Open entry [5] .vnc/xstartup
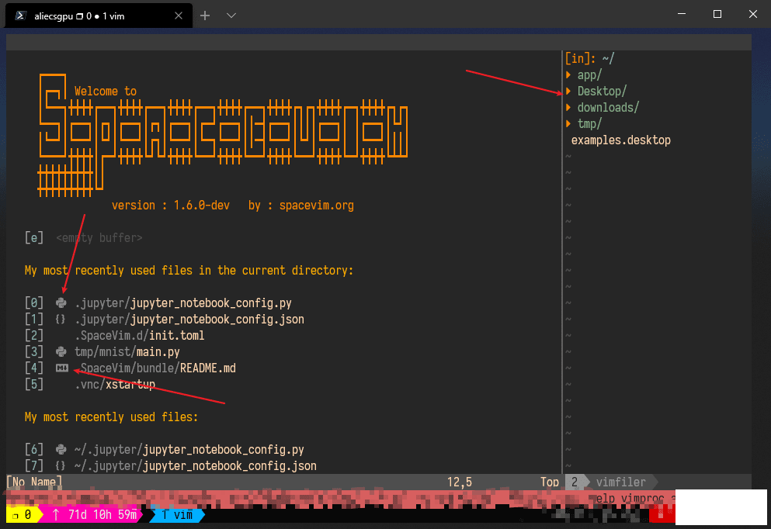This screenshot has height=529, width=771. (x=90, y=384)
